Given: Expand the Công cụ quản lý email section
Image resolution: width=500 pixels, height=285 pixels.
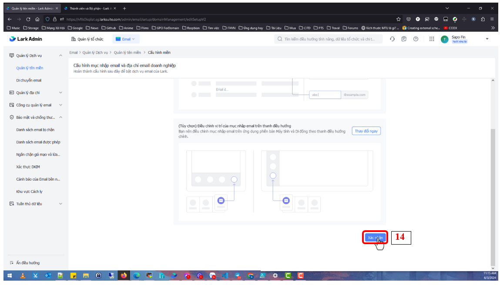Looking at the screenshot, I should 60,105.
